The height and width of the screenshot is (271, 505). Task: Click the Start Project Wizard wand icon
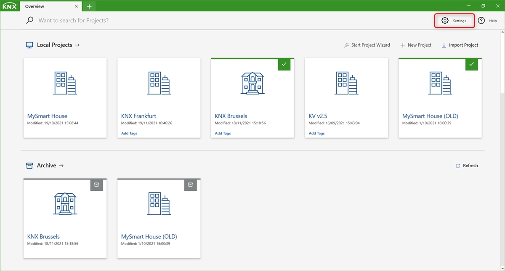click(x=346, y=45)
